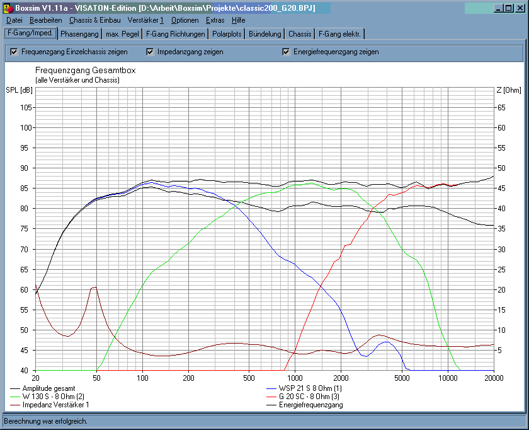Go to the Bündelung tab
Image resolution: width=529 pixels, height=430 pixels.
(x=265, y=34)
